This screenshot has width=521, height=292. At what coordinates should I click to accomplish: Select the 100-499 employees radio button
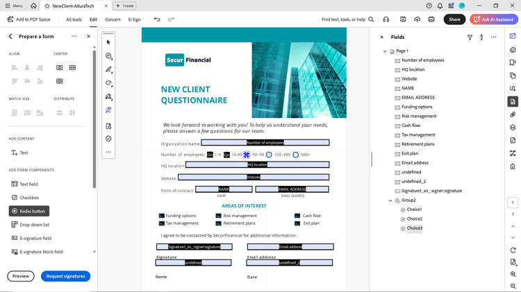click(x=269, y=155)
